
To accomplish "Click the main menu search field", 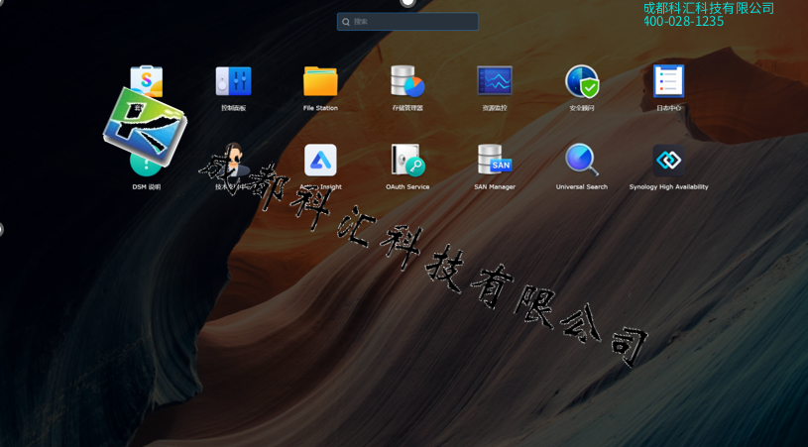I will pyautogui.click(x=407, y=22).
